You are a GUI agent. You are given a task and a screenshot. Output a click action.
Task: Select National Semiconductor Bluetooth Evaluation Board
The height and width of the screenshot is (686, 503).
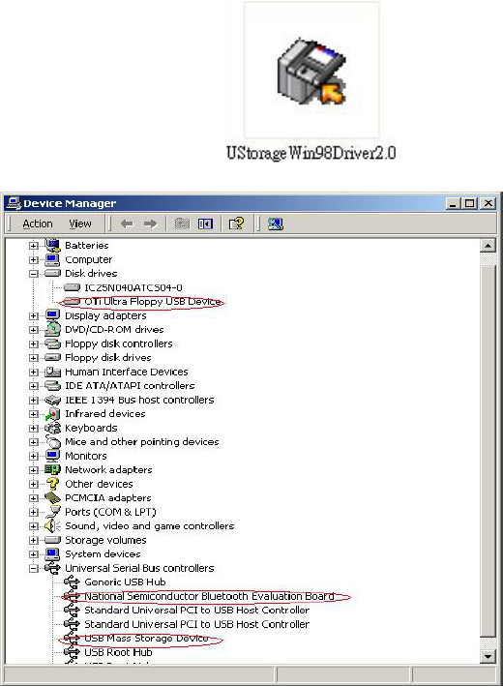pyautogui.click(x=210, y=596)
